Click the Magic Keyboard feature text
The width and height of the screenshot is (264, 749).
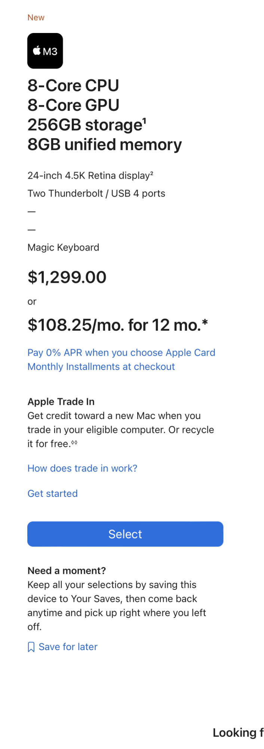63,248
